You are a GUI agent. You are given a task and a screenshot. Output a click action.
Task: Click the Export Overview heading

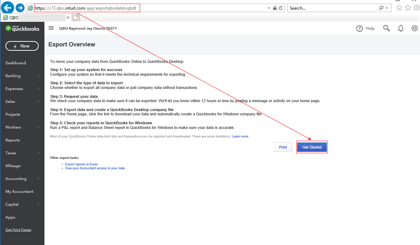point(72,45)
